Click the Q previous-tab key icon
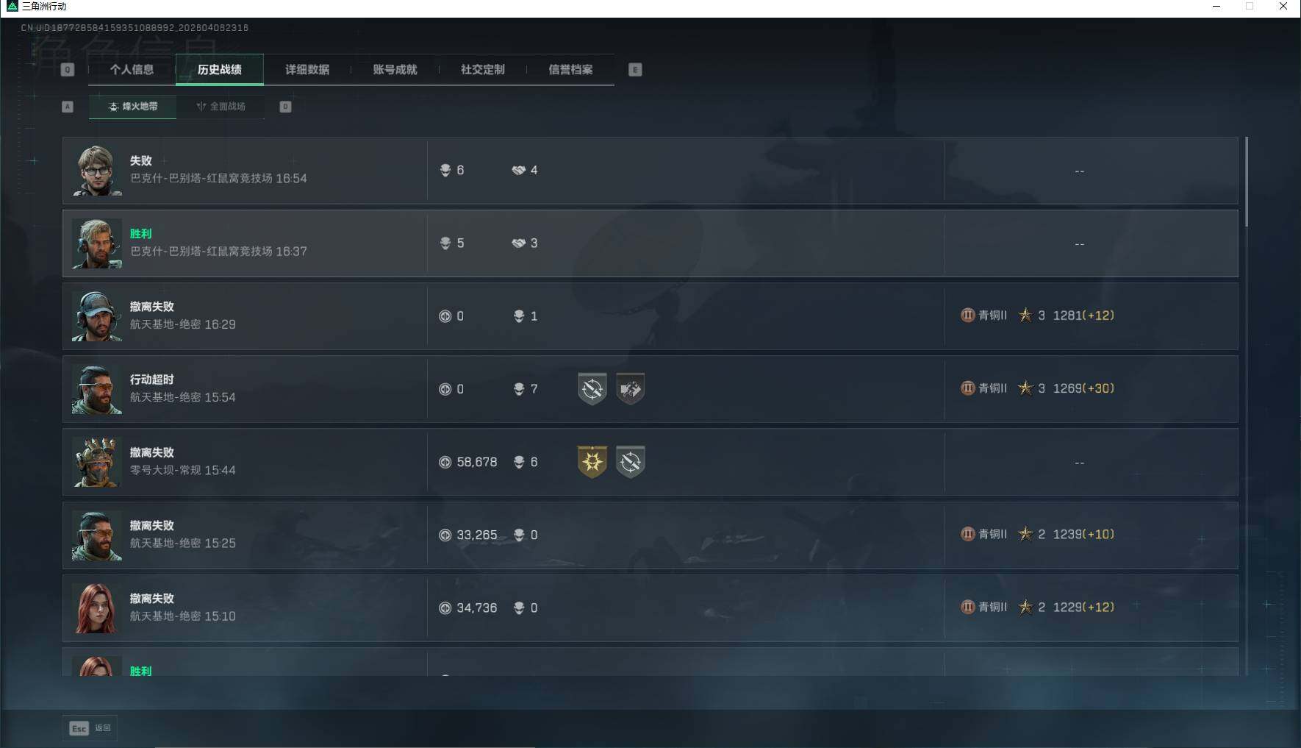The image size is (1301, 748). point(67,70)
